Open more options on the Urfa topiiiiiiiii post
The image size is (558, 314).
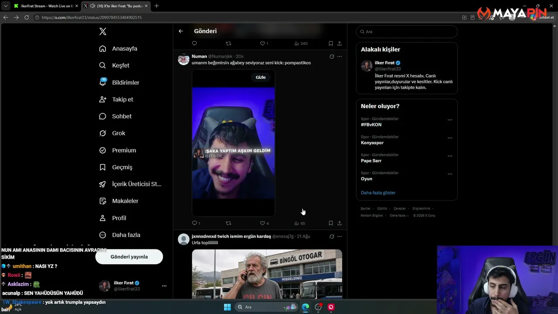point(340,236)
